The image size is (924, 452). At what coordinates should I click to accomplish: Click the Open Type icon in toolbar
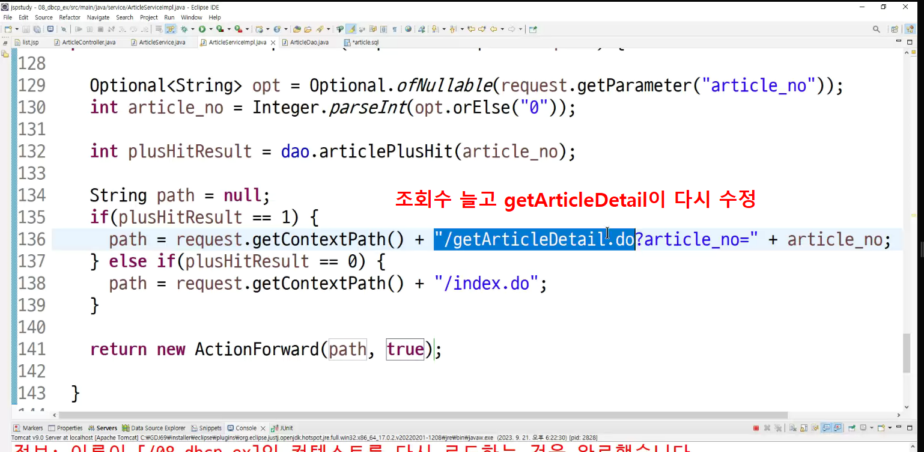(x=296, y=29)
